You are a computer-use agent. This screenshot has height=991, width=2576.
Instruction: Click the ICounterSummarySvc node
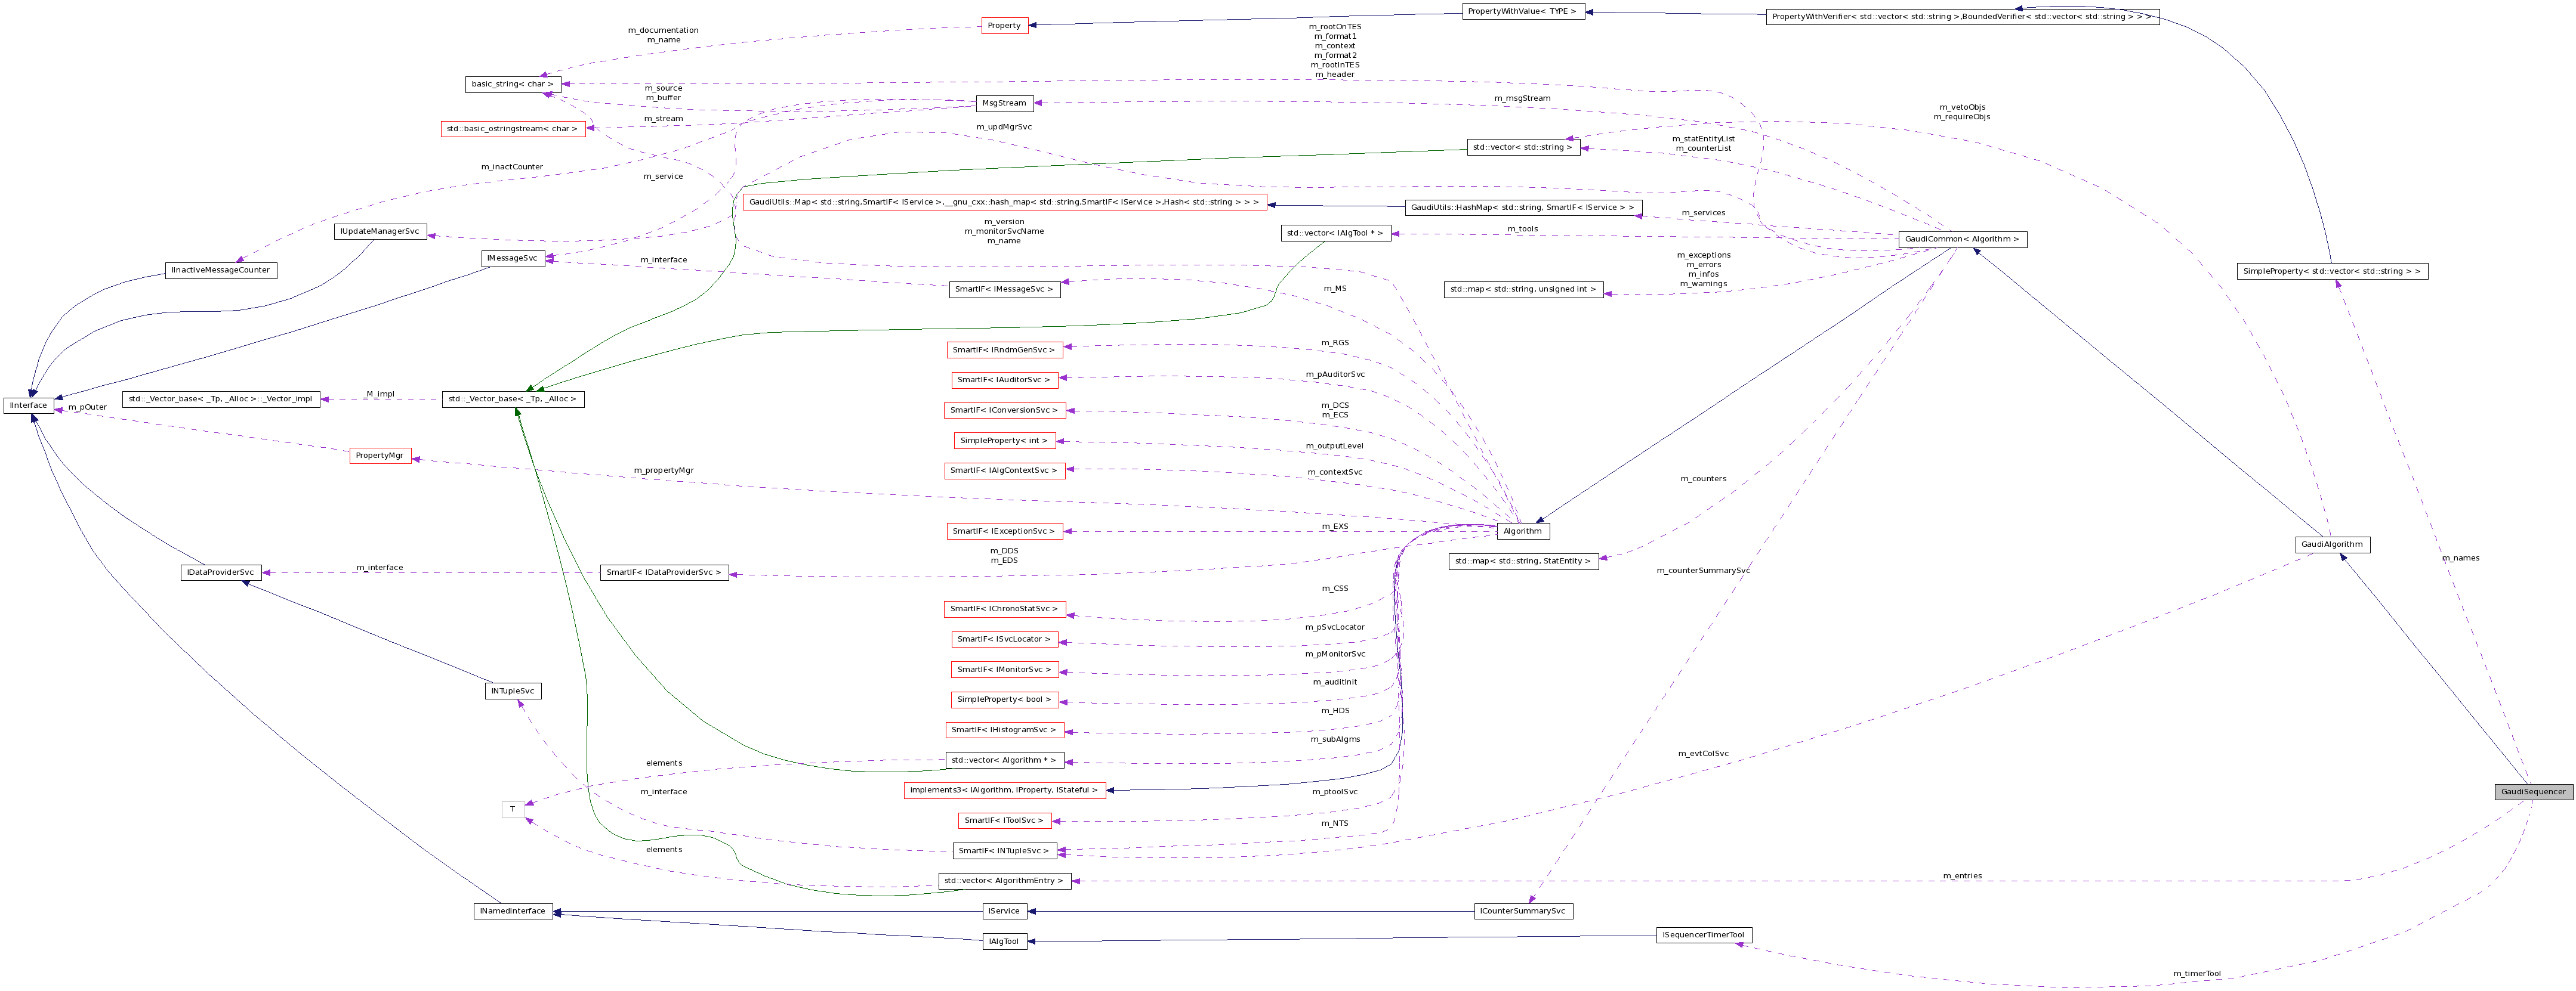[1524, 911]
